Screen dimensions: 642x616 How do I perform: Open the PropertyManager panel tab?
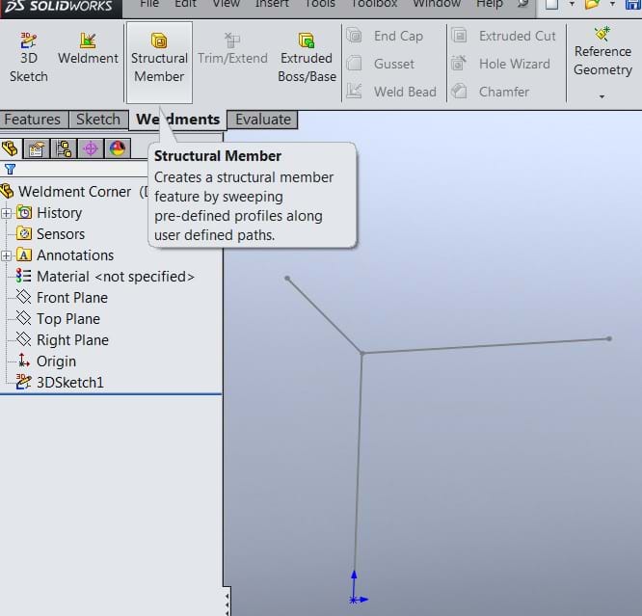(x=37, y=148)
